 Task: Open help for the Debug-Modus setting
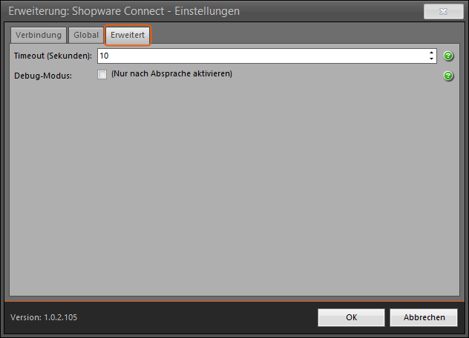pyautogui.click(x=448, y=76)
